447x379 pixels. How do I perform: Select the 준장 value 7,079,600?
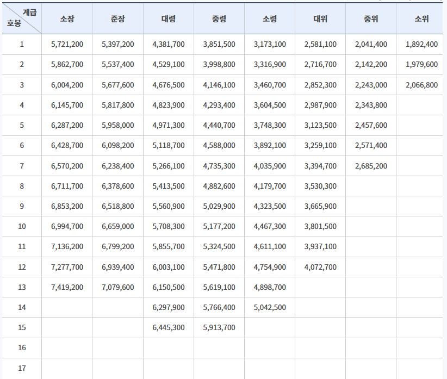coord(118,287)
